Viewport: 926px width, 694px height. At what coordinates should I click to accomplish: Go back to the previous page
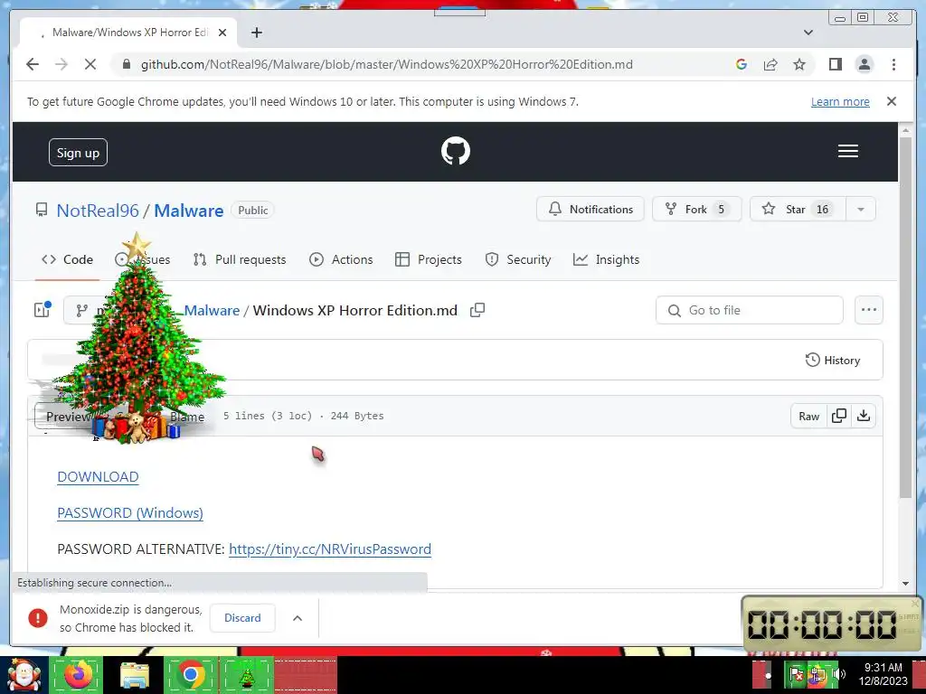[33, 64]
